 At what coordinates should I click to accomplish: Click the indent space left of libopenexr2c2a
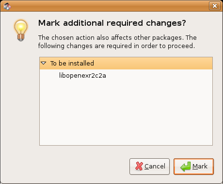pos(49,76)
